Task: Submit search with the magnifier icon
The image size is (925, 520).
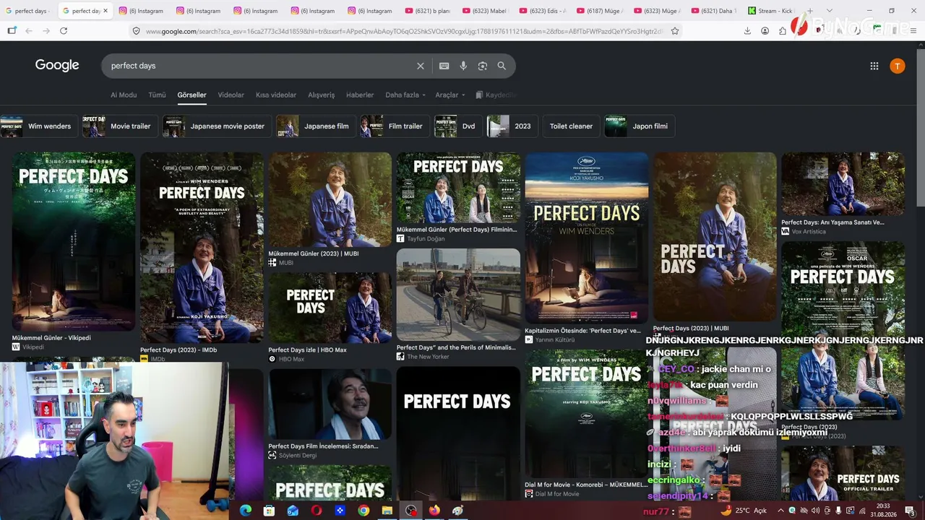Action: point(502,66)
